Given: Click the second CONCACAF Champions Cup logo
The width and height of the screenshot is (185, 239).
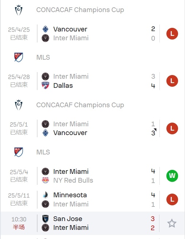Looking at the screenshot, I should [19, 105].
